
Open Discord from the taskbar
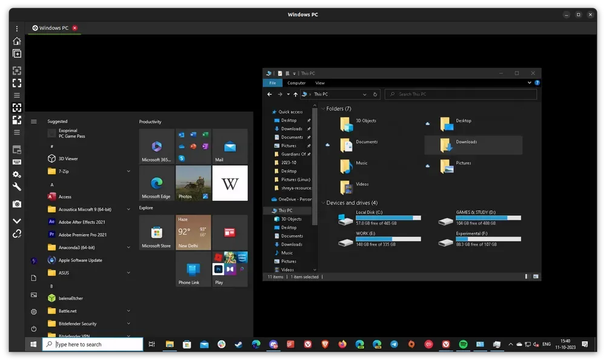273,344
